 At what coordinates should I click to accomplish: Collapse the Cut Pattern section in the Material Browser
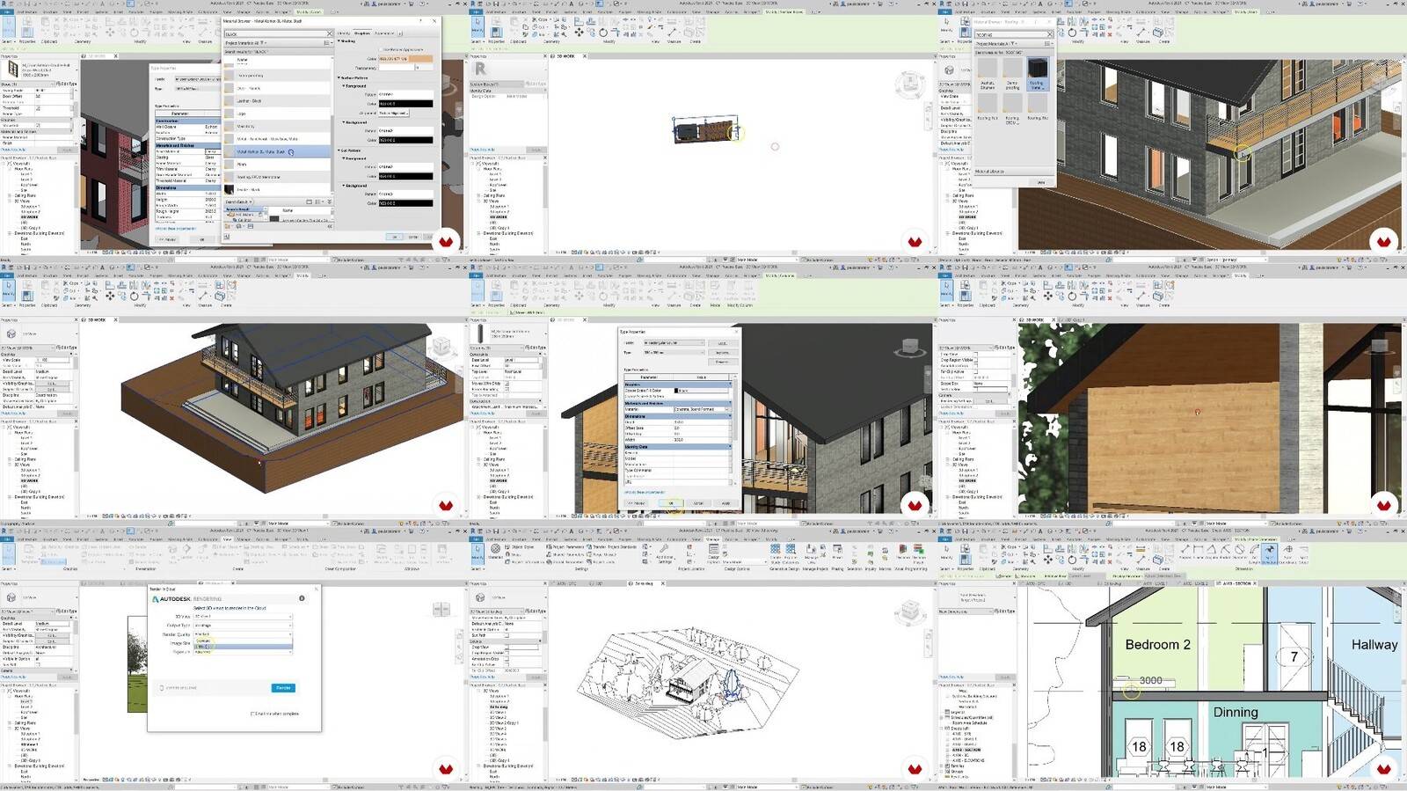click(x=339, y=150)
